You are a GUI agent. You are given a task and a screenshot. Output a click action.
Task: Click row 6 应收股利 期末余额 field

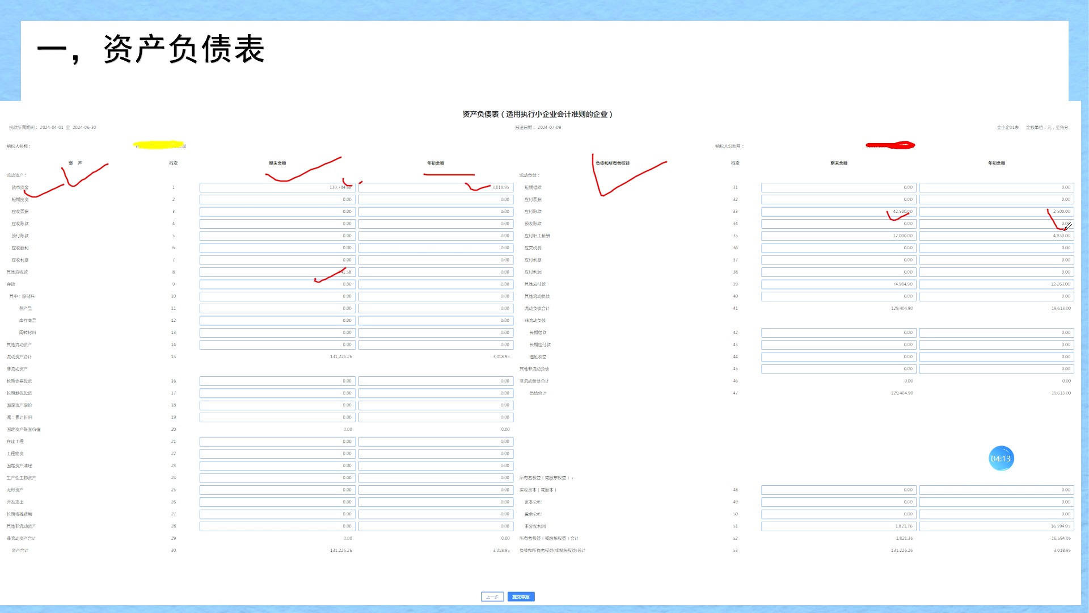pyautogui.click(x=277, y=248)
